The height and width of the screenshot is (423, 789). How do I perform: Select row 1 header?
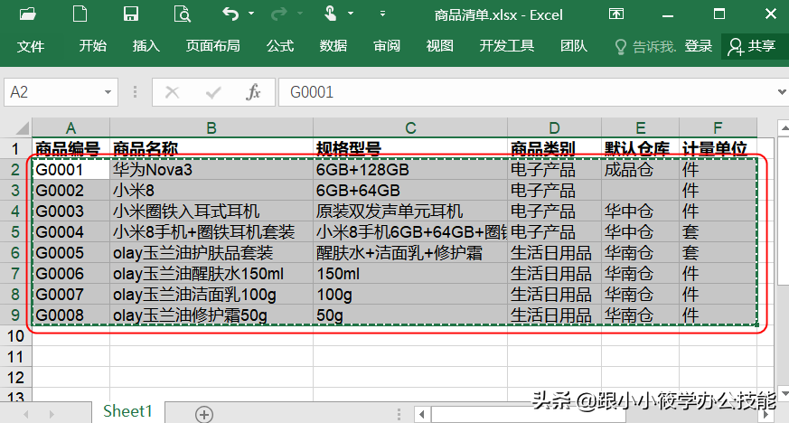[15, 148]
